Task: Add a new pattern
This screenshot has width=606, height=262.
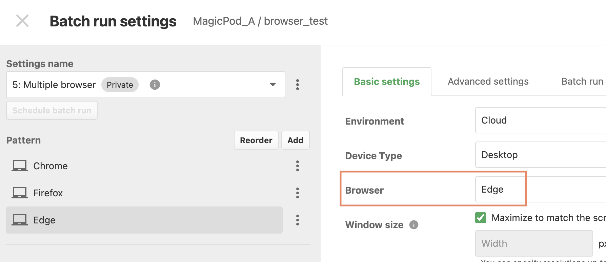Action: pyautogui.click(x=296, y=140)
